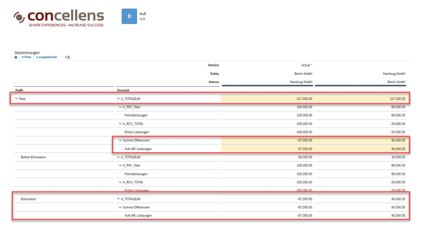423x231 pixels.
Task: Collapse A_PAY_Total under Total
Action: coord(120,107)
